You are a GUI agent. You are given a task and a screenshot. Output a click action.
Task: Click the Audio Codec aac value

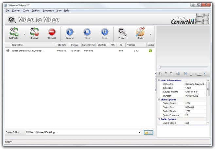click(195, 123)
